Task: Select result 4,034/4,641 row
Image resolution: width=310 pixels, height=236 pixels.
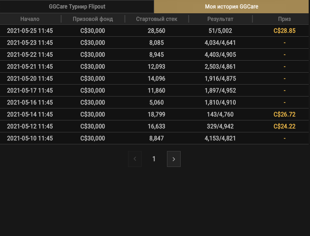Action: point(154,43)
